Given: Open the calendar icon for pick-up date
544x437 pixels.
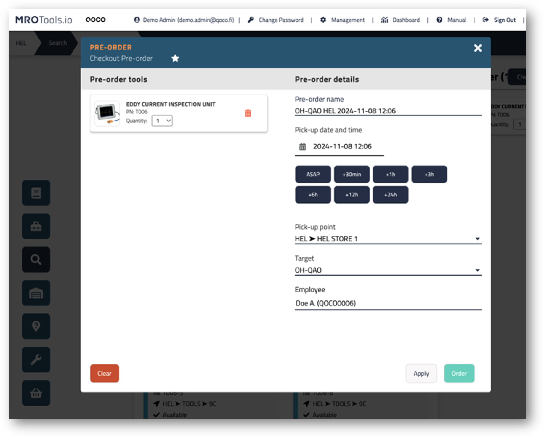Looking at the screenshot, I should click(302, 146).
